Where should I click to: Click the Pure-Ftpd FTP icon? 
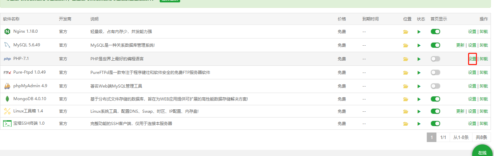[7, 73]
